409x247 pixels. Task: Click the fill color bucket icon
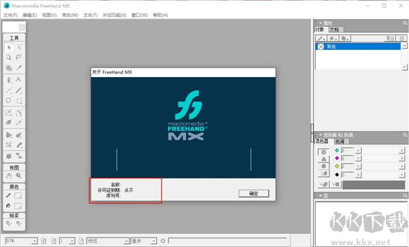(9, 205)
